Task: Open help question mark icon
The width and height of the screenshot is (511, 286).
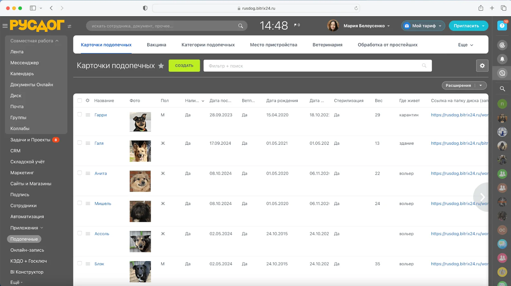Action: tap(502, 26)
